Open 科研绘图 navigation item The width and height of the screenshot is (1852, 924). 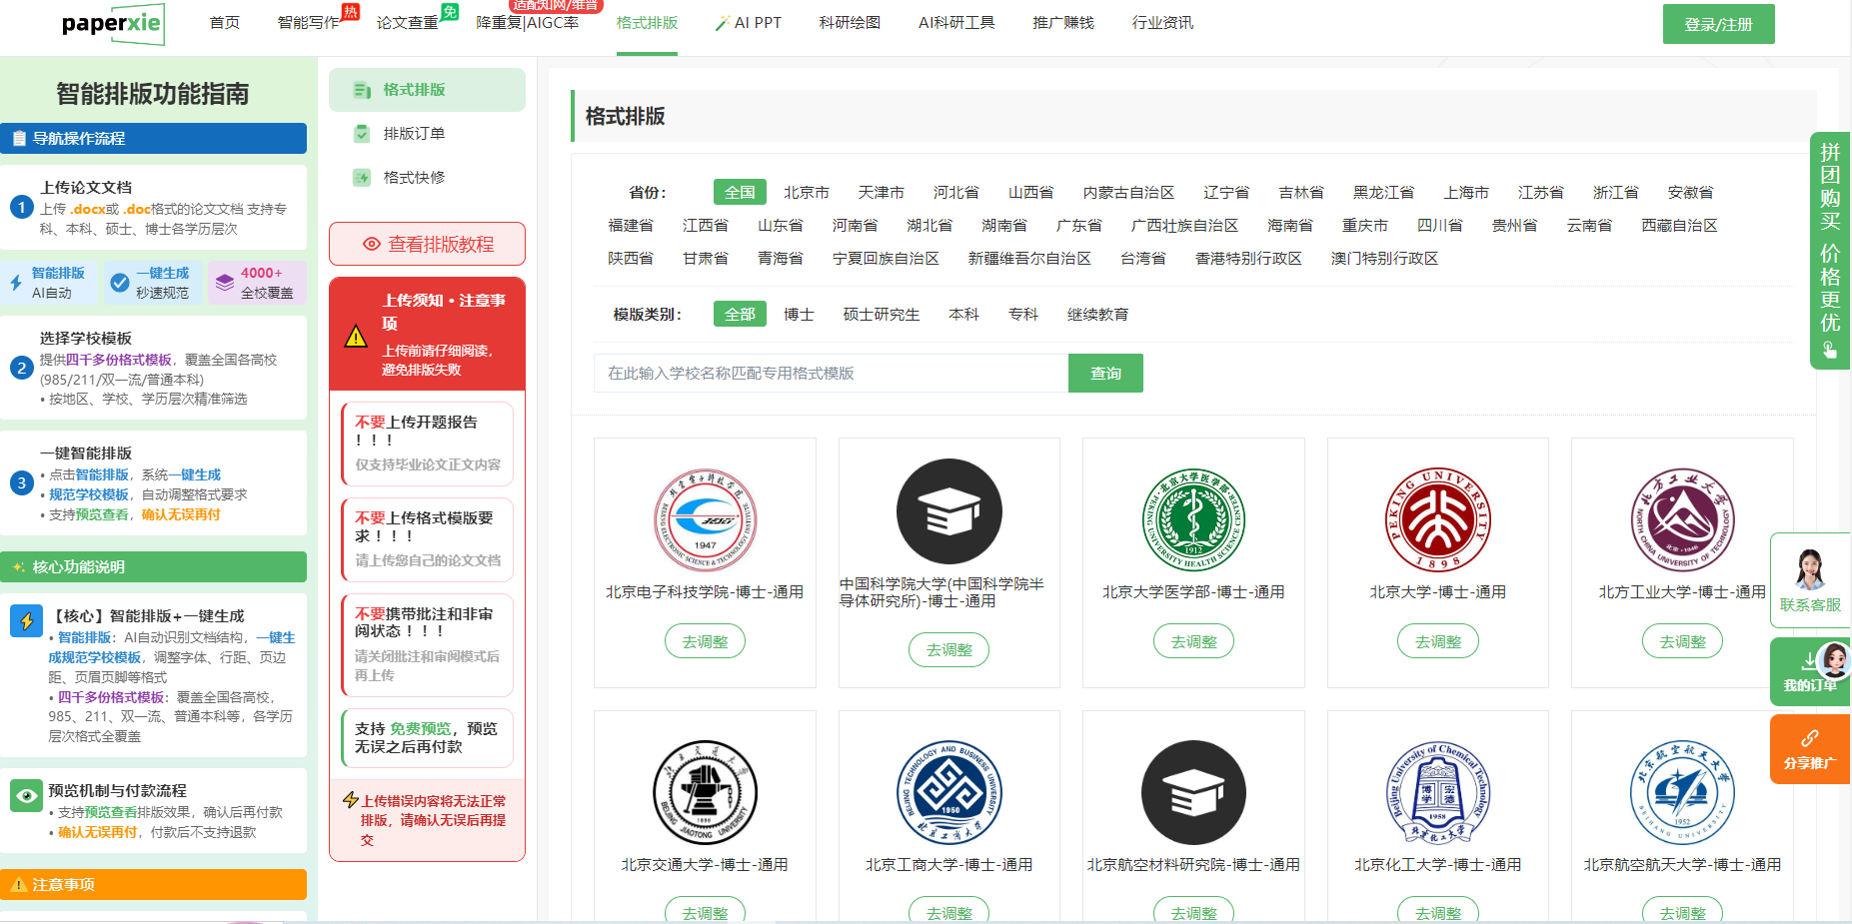(x=851, y=23)
